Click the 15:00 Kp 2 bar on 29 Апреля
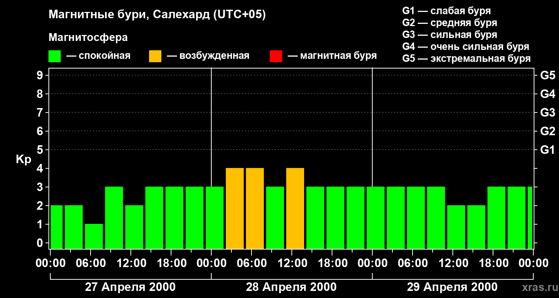The width and height of the screenshot is (559, 298). (476, 227)
